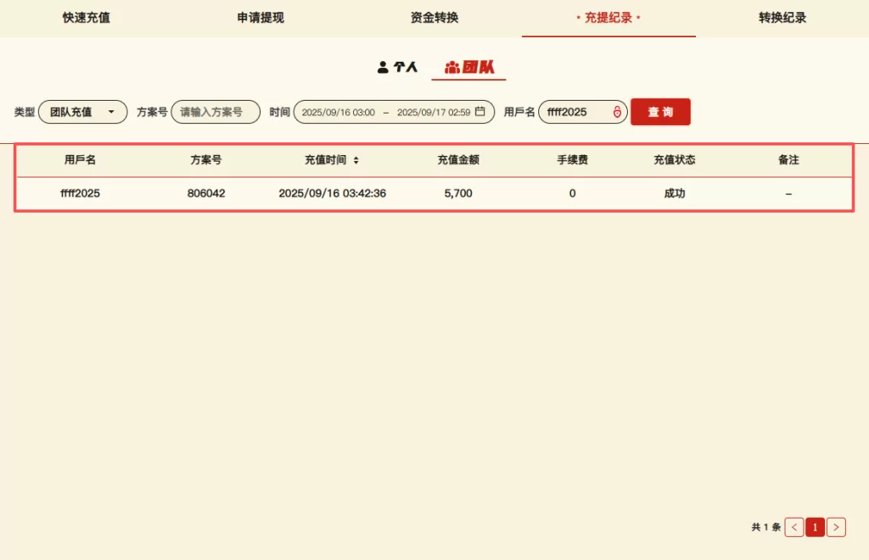Go to previous page with left arrow
The height and width of the screenshot is (560, 869).
tap(794, 527)
